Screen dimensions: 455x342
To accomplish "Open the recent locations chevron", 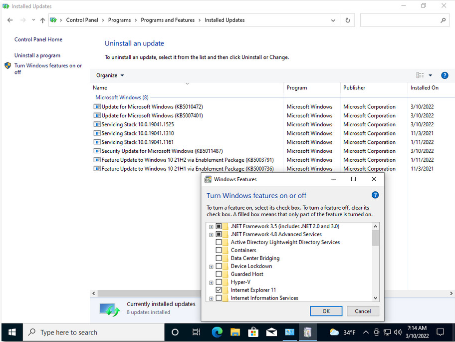I will [x=33, y=20].
